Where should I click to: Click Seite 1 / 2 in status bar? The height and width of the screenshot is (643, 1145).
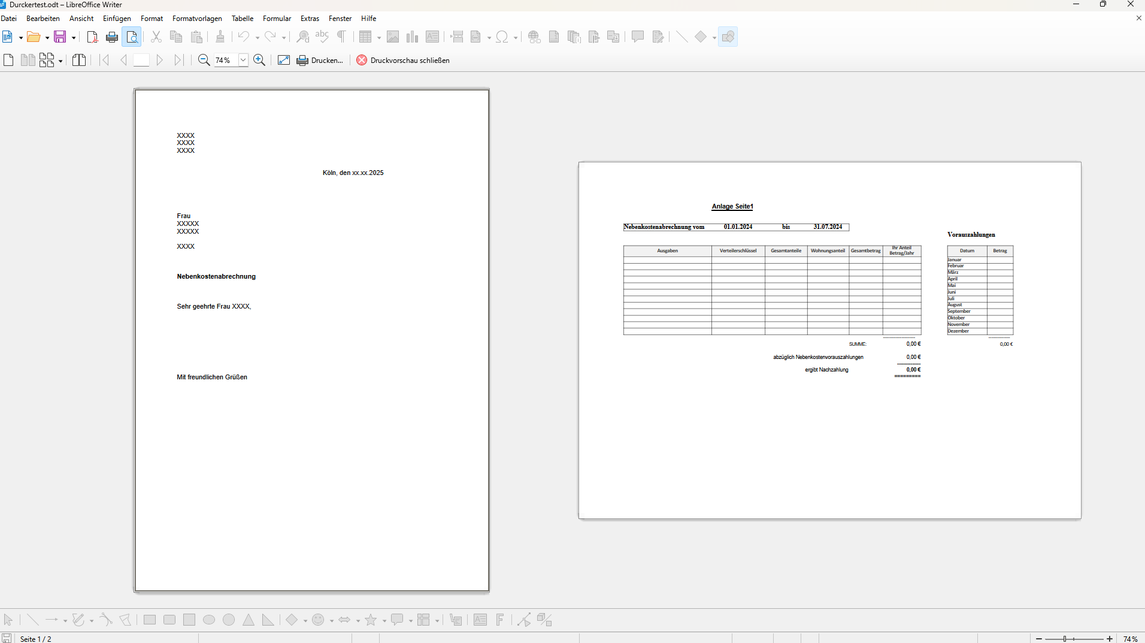click(x=36, y=639)
